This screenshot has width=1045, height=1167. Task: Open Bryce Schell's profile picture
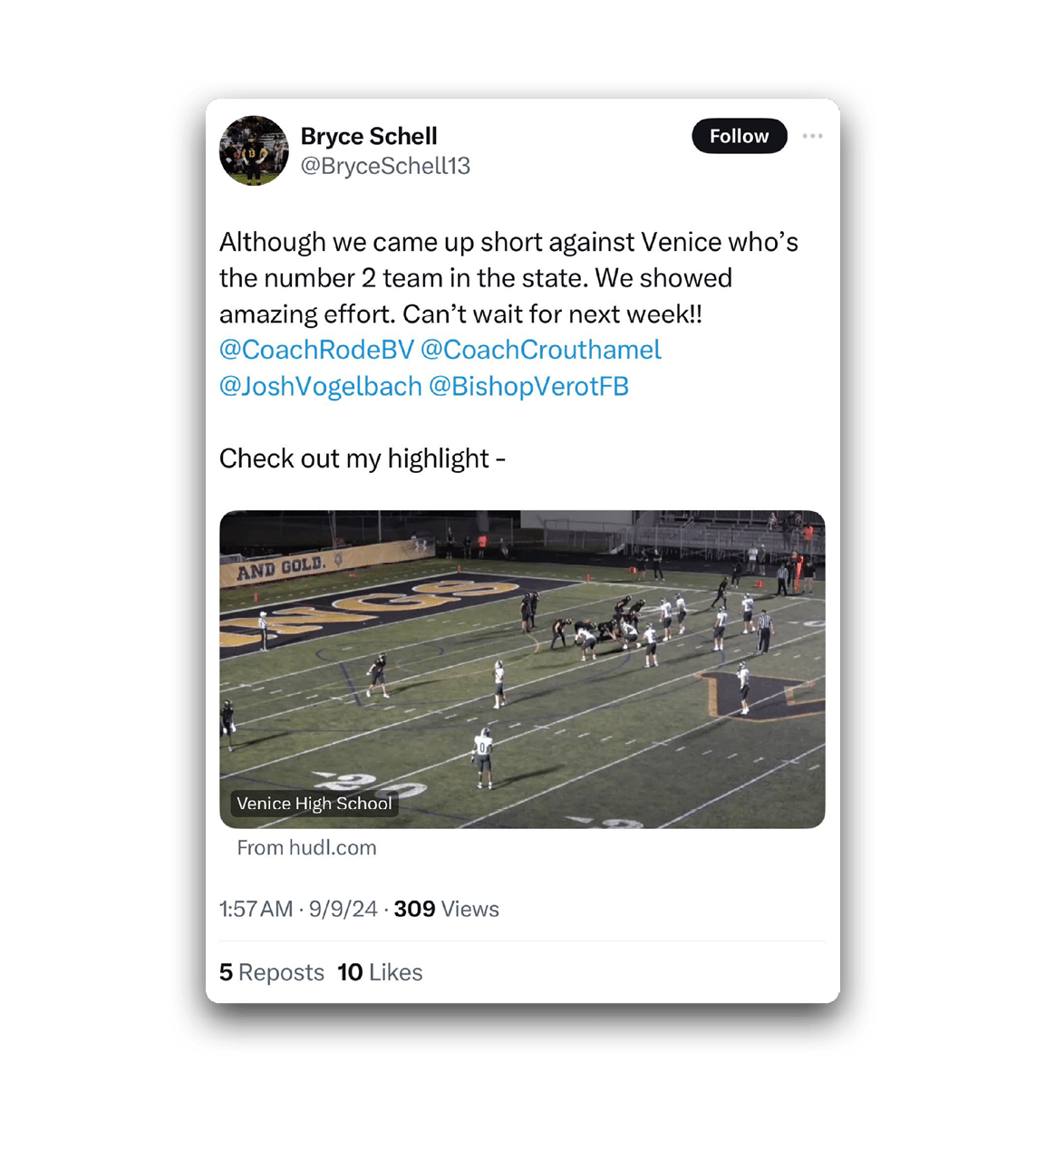[x=254, y=150]
